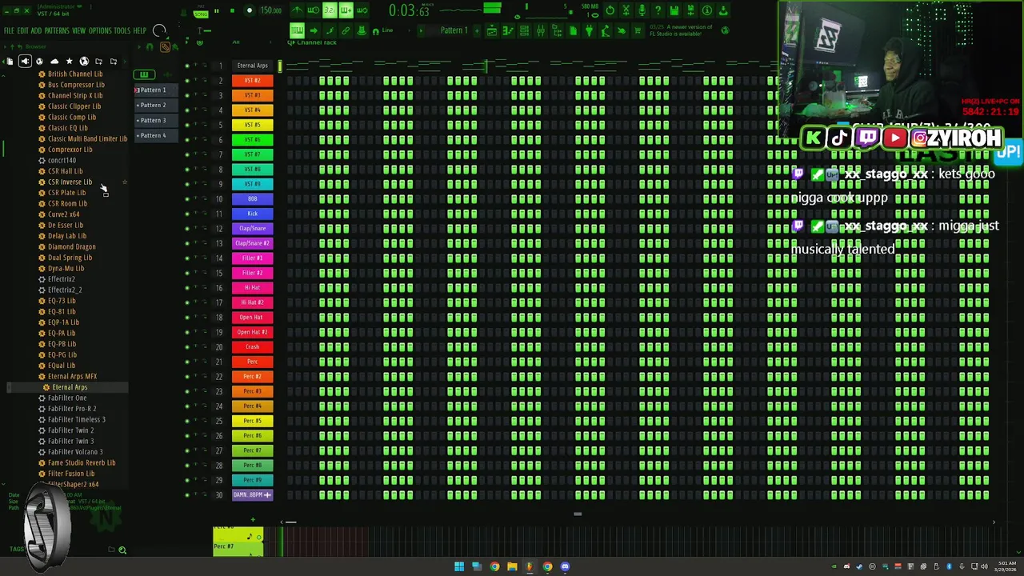
Task: Toggle loop recording icon
Action: pos(362,10)
